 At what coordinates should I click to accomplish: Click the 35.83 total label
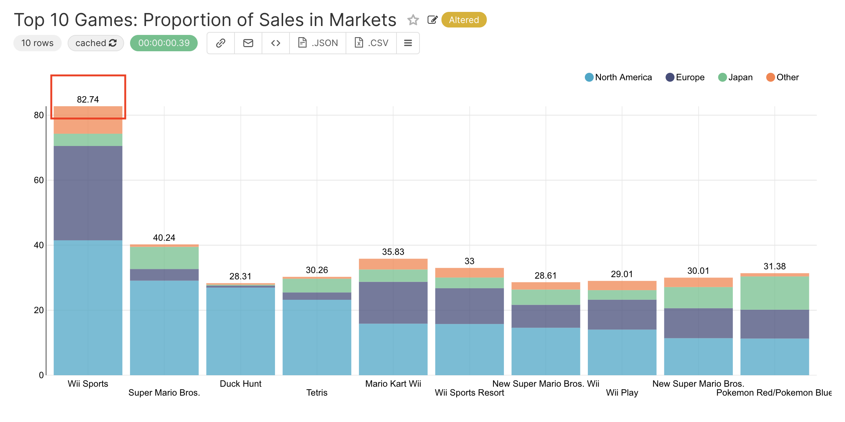393,252
